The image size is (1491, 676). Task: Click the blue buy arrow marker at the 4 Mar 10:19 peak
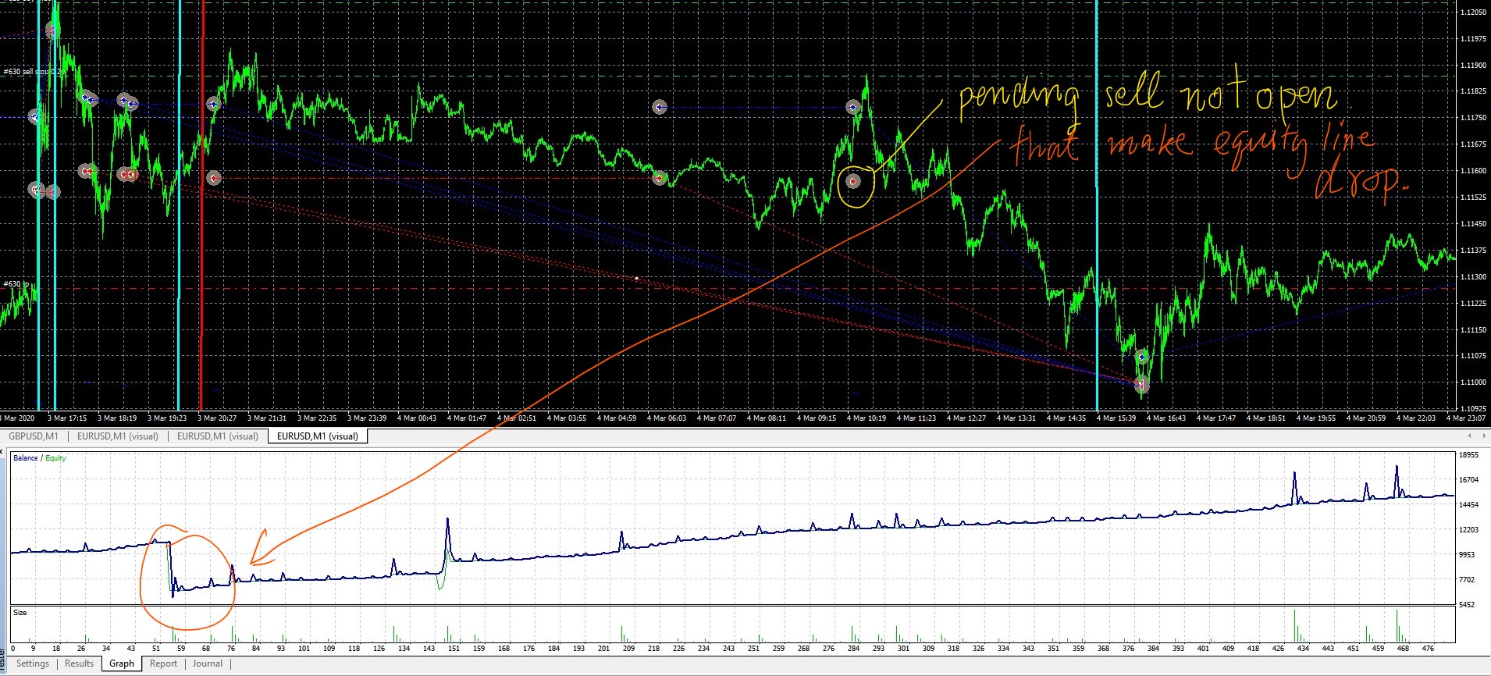pyautogui.click(x=854, y=107)
